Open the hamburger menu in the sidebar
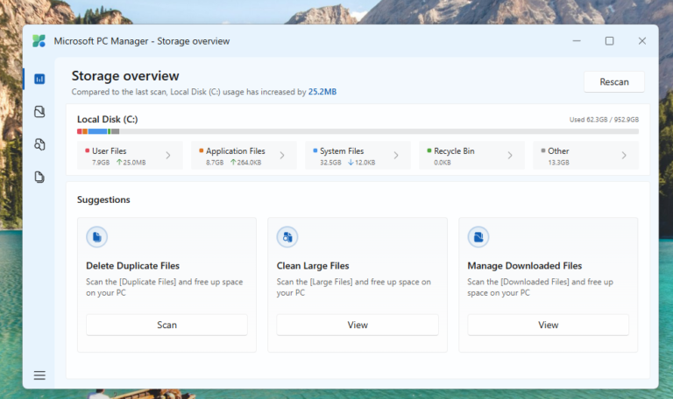Image resolution: width=673 pixels, height=399 pixels. (39, 375)
